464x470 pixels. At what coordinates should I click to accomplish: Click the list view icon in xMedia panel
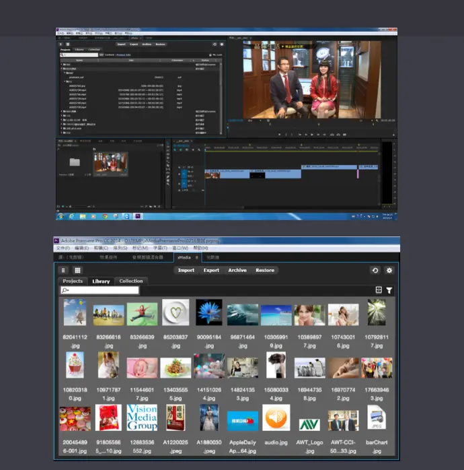[x=64, y=270]
